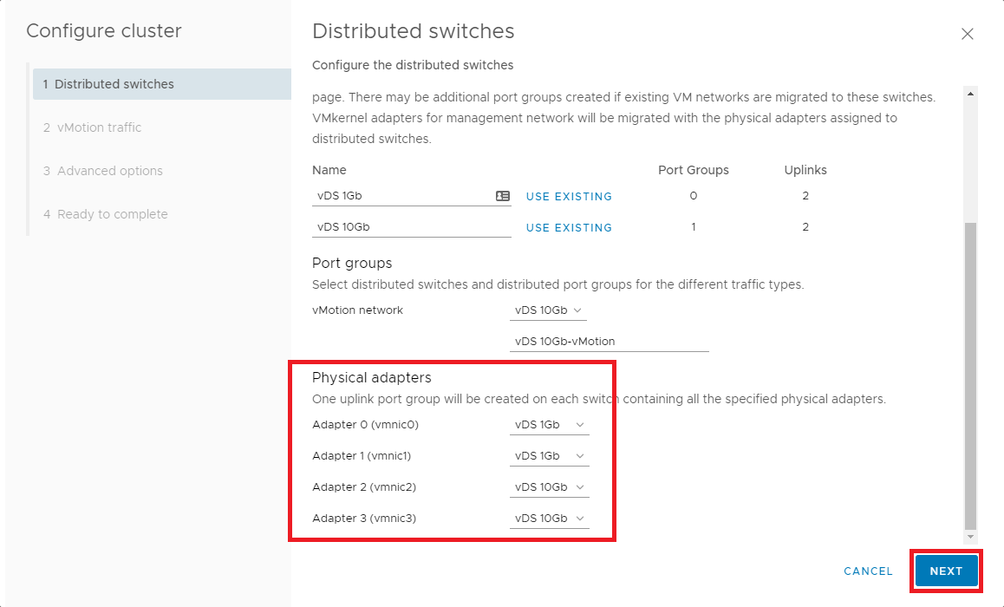Screen dimensions: 1004x607
Task: Change Adapter 2 (vmnic2) switch selection
Action: point(549,487)
